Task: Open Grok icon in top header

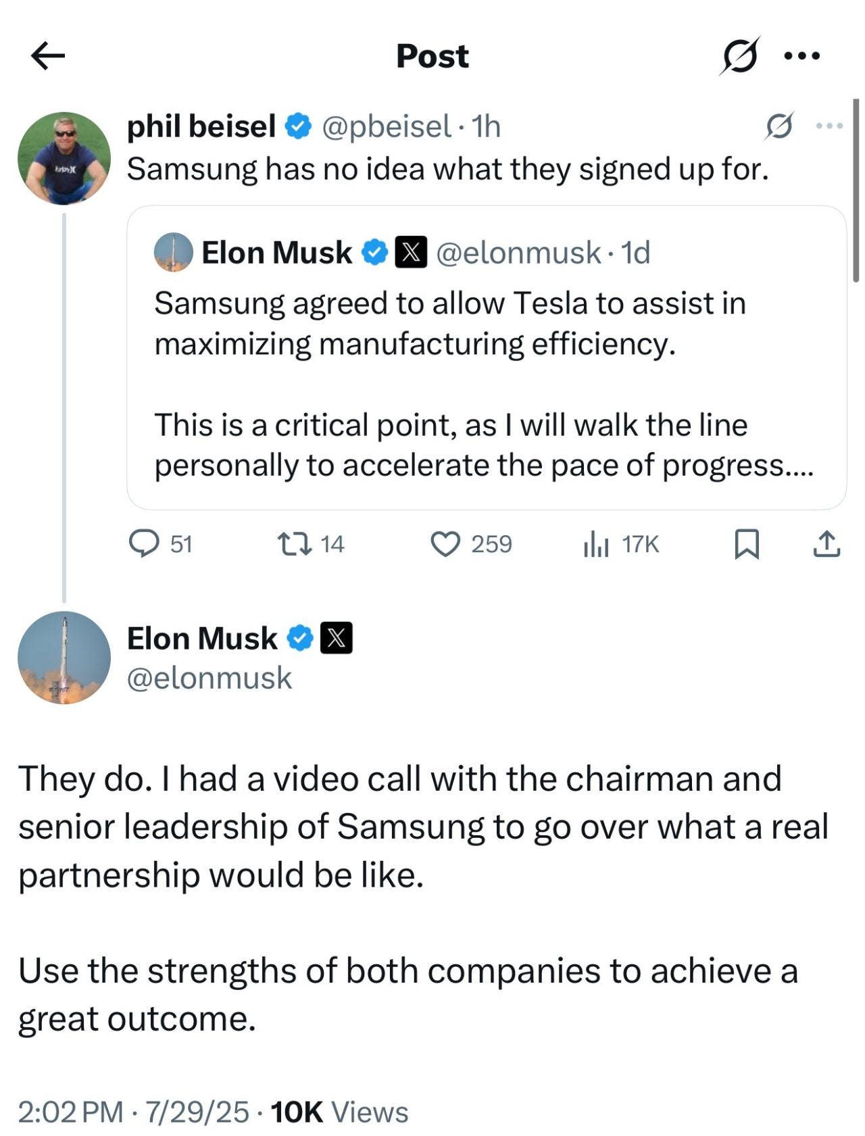Action: pos(739,55)
